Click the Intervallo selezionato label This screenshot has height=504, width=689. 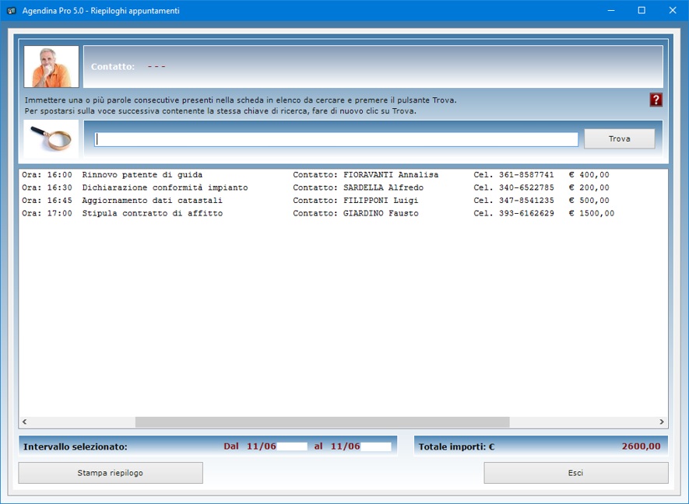point(76,447)
